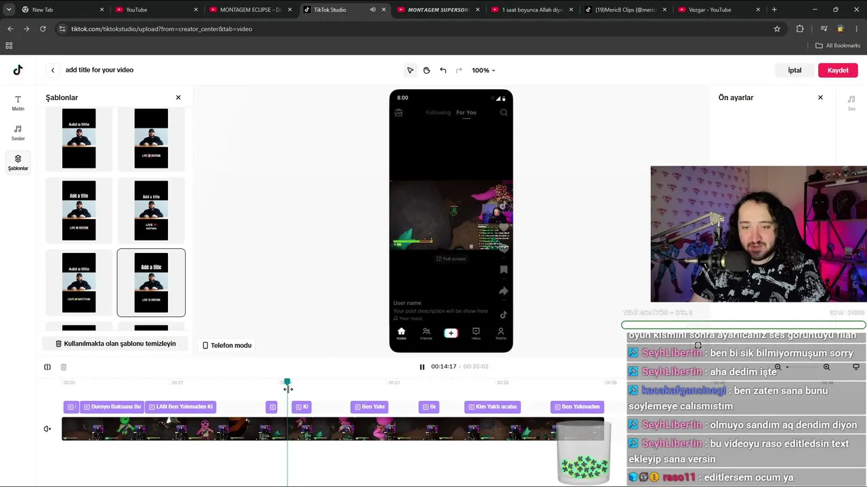The height and width of the screenshot is (487, 867).
Task: Go back using the editor's back chevron
Action: click(52, 70)
